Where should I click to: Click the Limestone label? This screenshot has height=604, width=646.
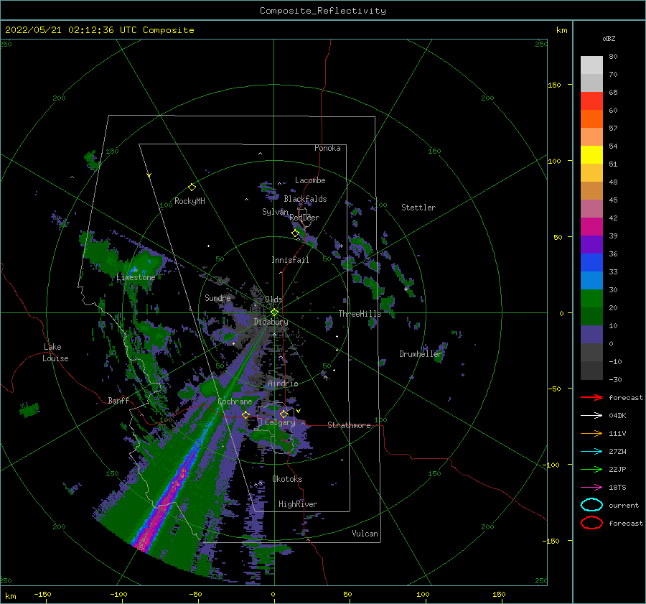[136, 277]
